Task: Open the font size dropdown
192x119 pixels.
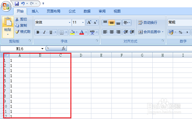Action: [x=83, y=22]
